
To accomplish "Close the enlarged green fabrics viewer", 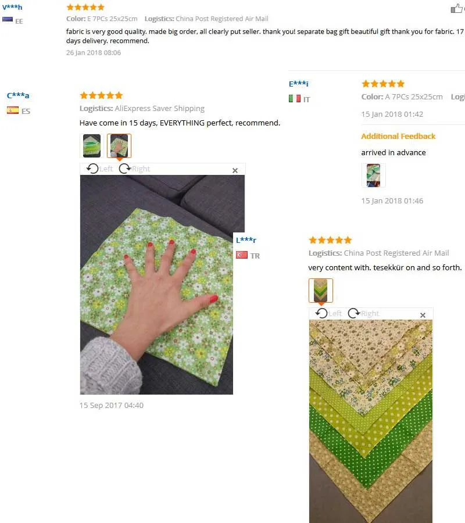I will click(423, 315).
